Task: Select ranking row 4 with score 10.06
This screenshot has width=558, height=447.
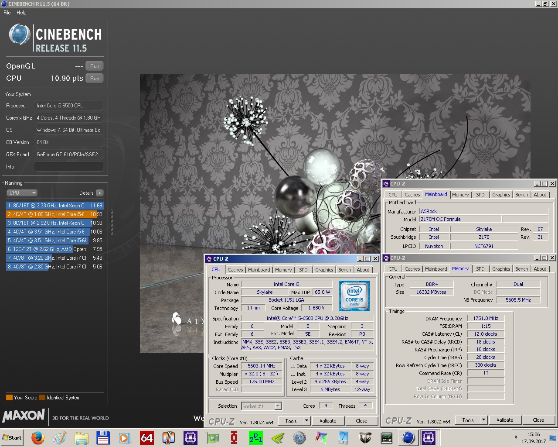Action: 55,231
